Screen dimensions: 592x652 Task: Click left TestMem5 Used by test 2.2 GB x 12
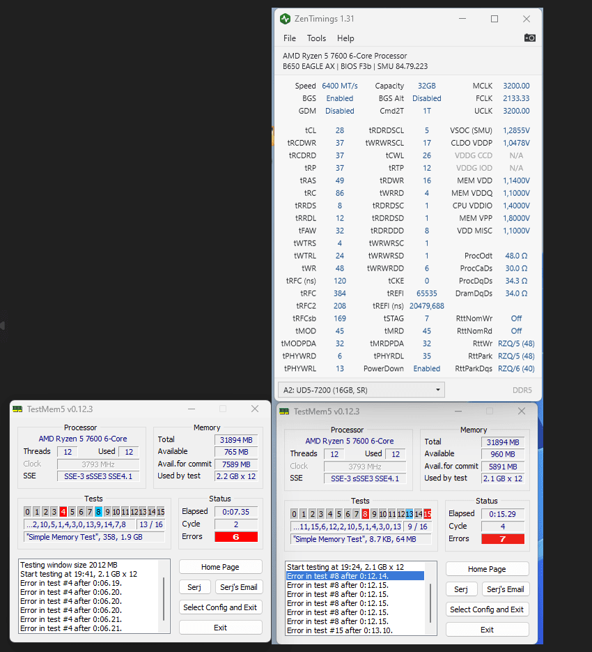coord(236,476)
